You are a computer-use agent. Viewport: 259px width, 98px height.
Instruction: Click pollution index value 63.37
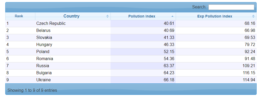coord(169,66)
